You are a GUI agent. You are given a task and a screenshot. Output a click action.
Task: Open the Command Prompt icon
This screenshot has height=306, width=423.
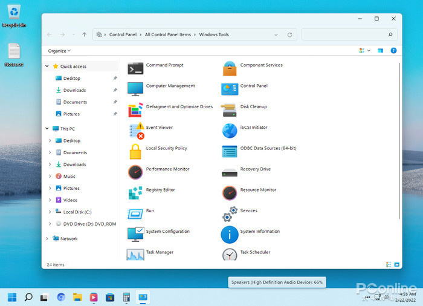pos(135,68)
